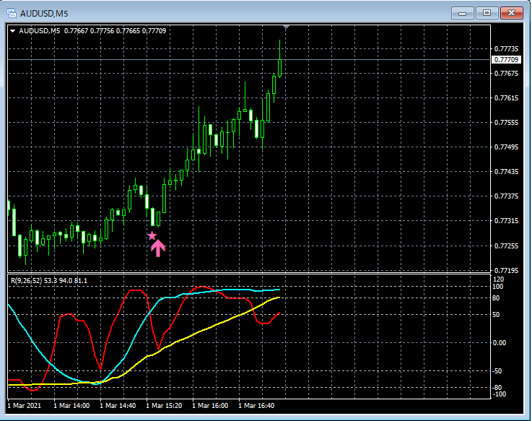
Task: Click the indicator scale label 0.00
Action: point(500,343)
